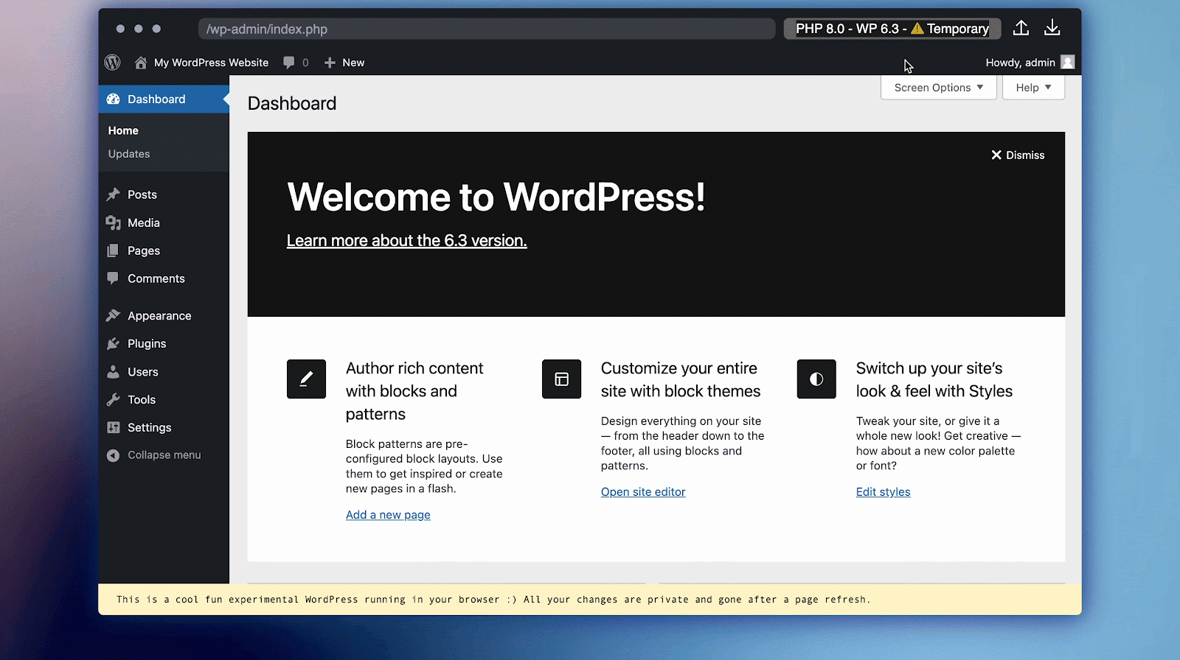Click the Pages icon in sidebar

pos(113,250)
